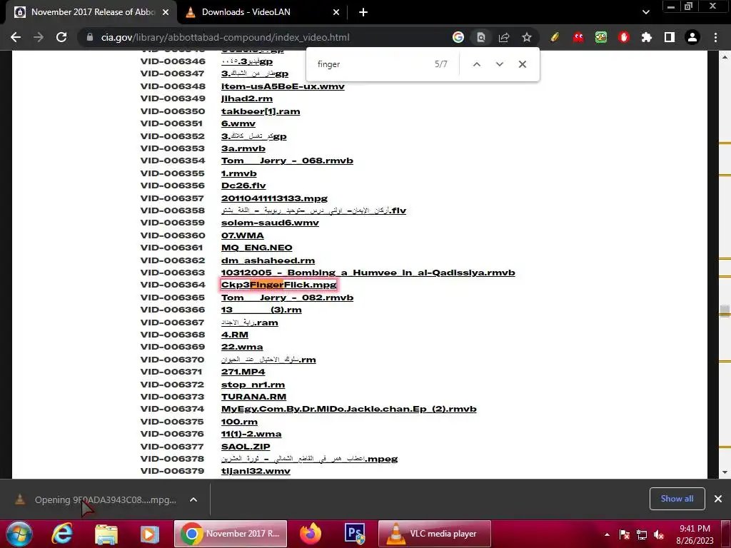Screen dimensions: 731x548
Task: Open the Chrome profile avatar
Action: click(692, 37)
